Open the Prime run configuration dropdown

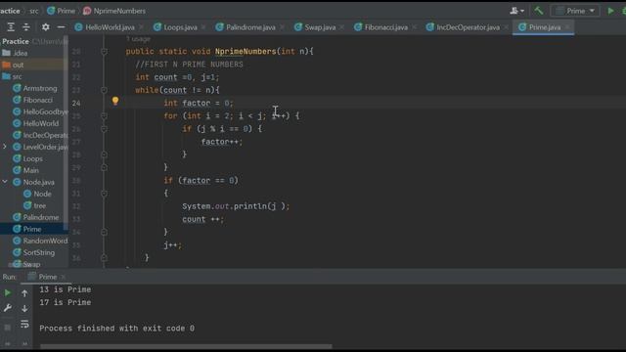click(x=575, y=11)
